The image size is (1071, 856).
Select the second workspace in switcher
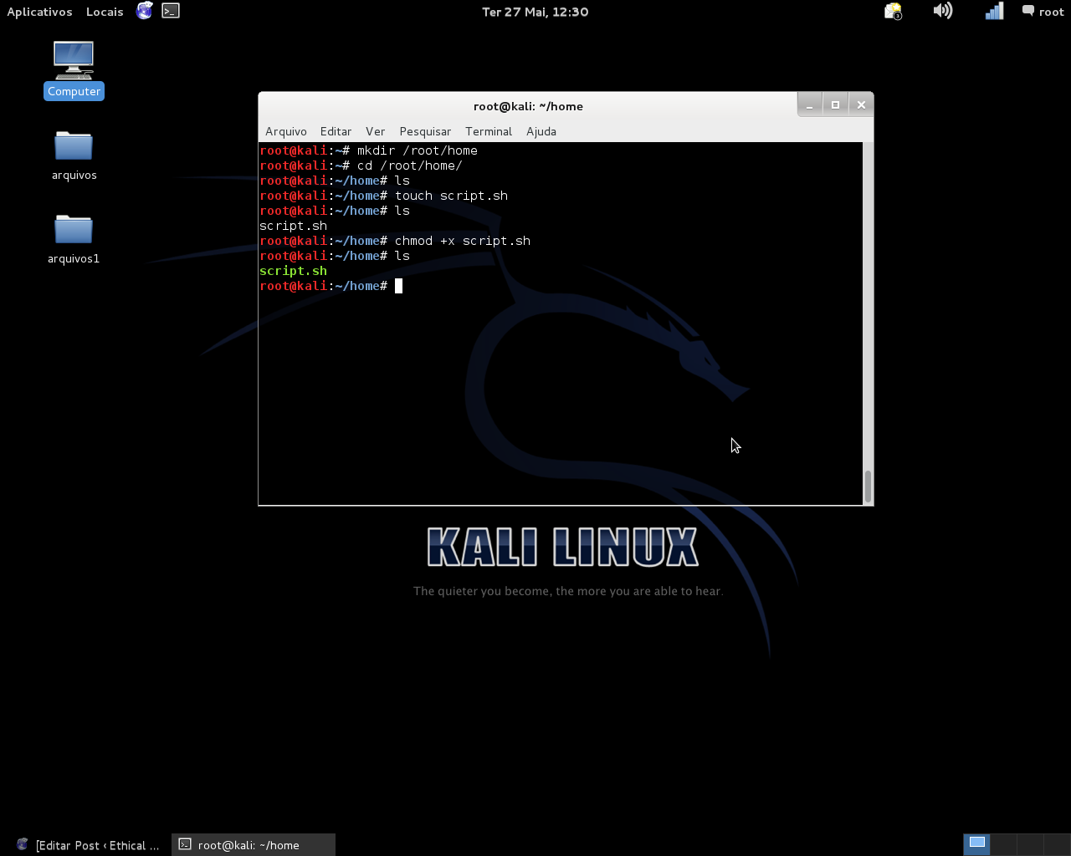tap(1003, 844)
